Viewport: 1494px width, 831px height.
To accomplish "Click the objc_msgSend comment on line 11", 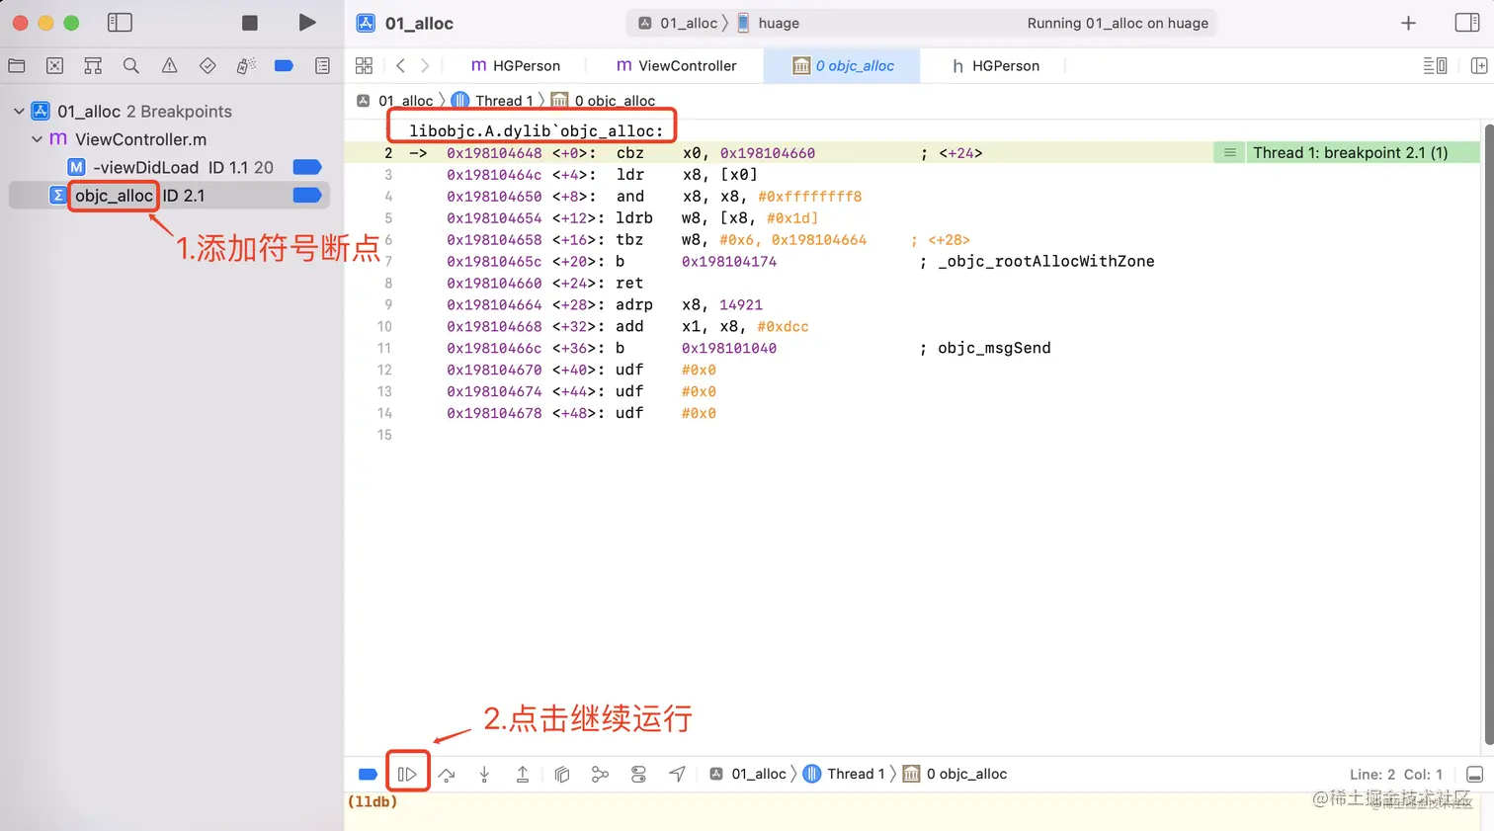I will click(x=994, y=348).
